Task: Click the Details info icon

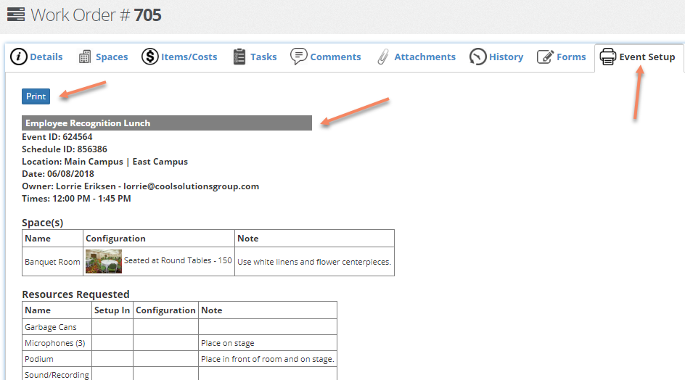Action: tap(18, 57)
